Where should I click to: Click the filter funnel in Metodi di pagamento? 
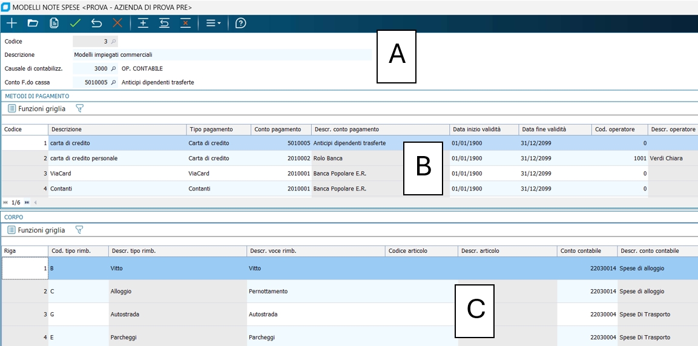pos(79,109)
